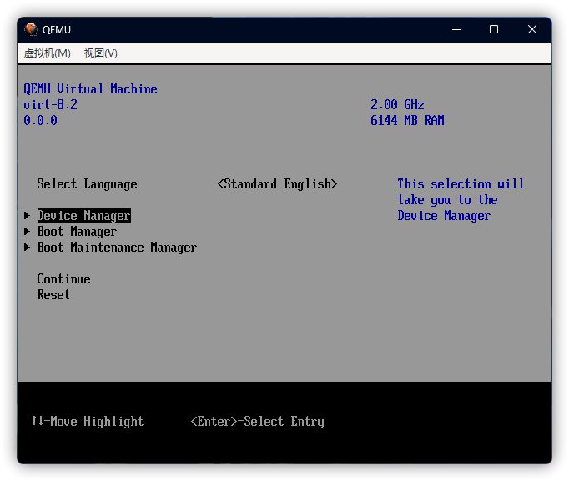The width and height of the screenshot is (569, 481).
Task: Click the virt-8.2 machine version text
Action: pyautogui.click(x=50, y=105)
